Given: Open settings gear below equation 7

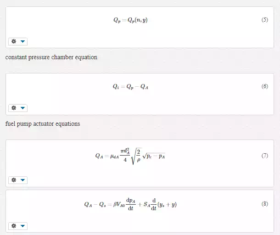Looking at the screenshot, I should 14,180.
